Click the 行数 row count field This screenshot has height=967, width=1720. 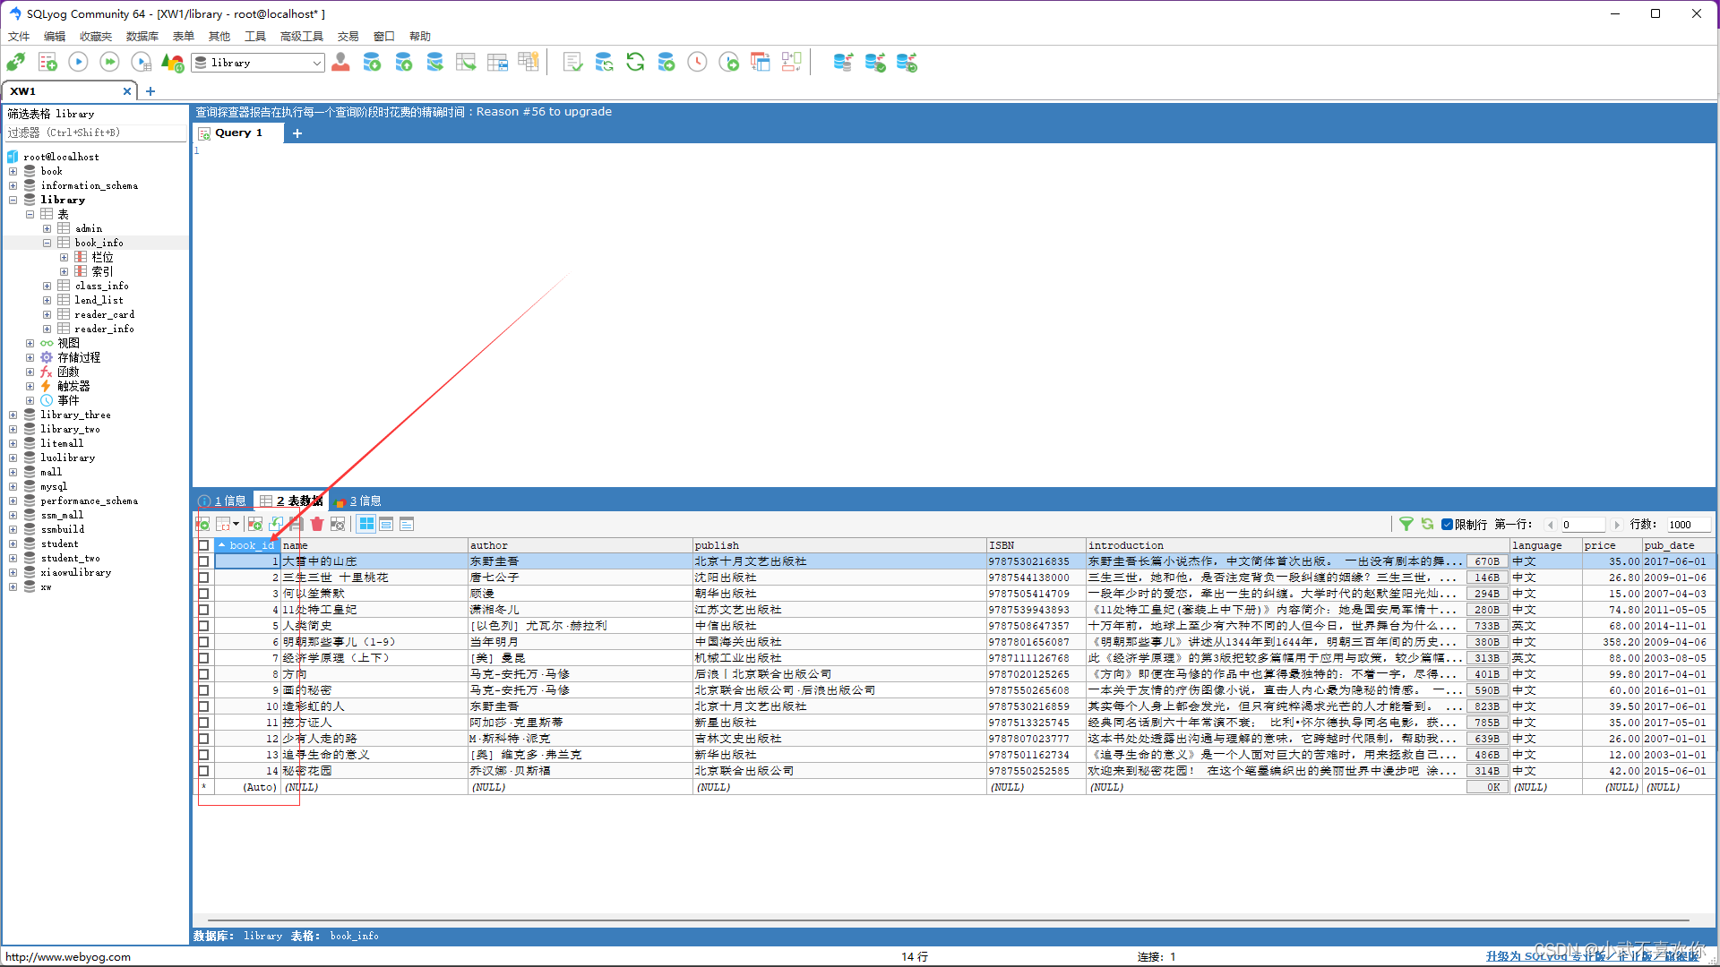[1689, 525]
